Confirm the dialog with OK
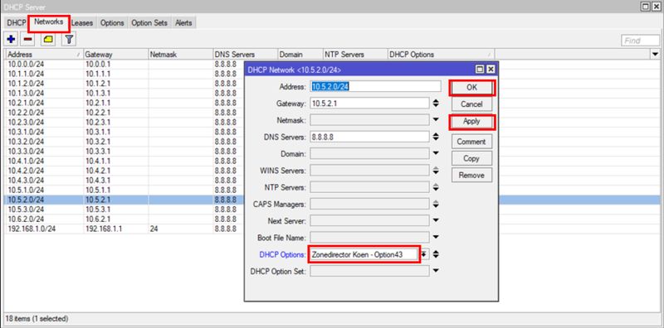664x328 pixels. 471,88
